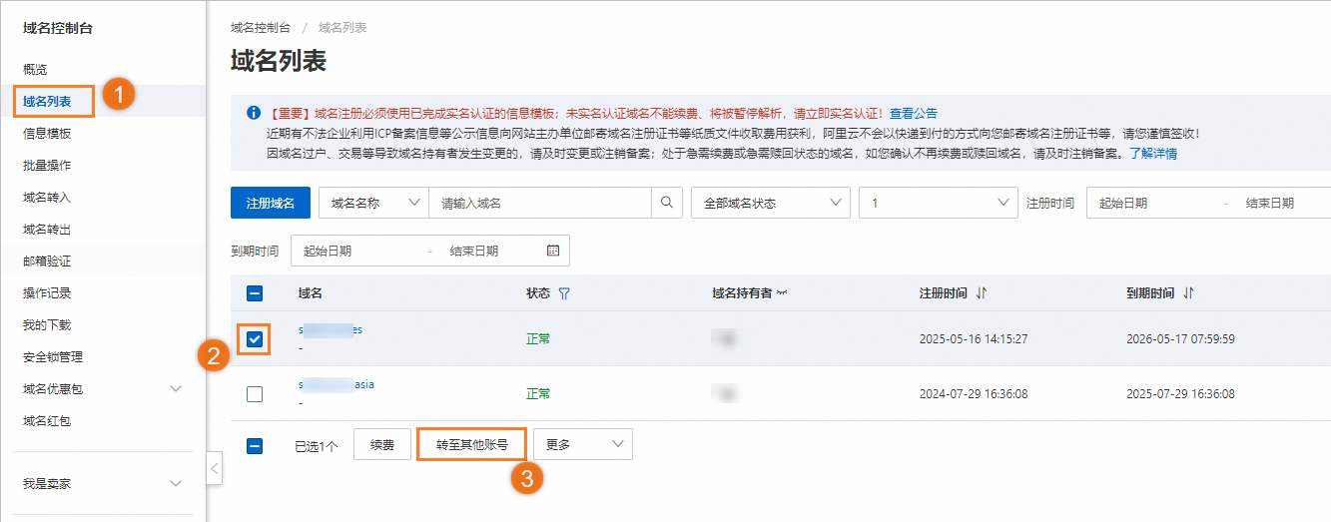Expand 我是卖家 in the sidebar

coord(176,483)
